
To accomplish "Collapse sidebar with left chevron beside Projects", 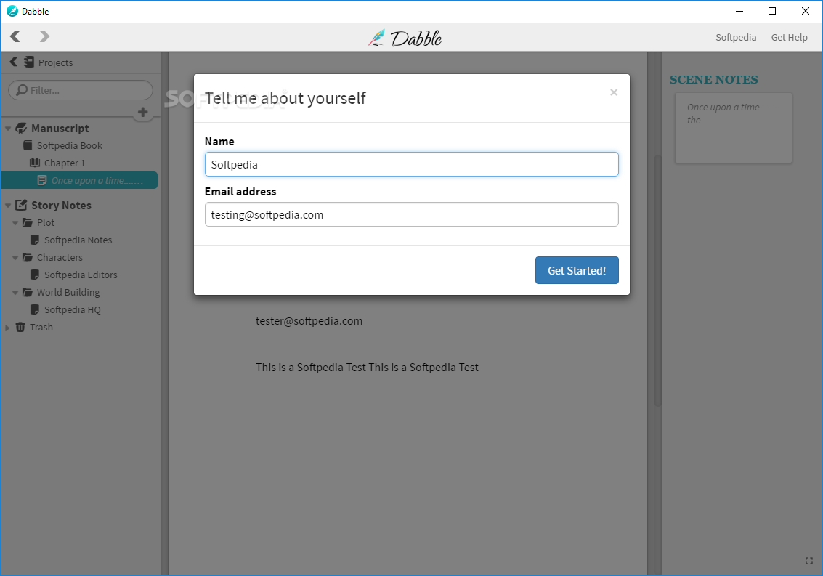I will pyautogui.click(x=14, y=62).
